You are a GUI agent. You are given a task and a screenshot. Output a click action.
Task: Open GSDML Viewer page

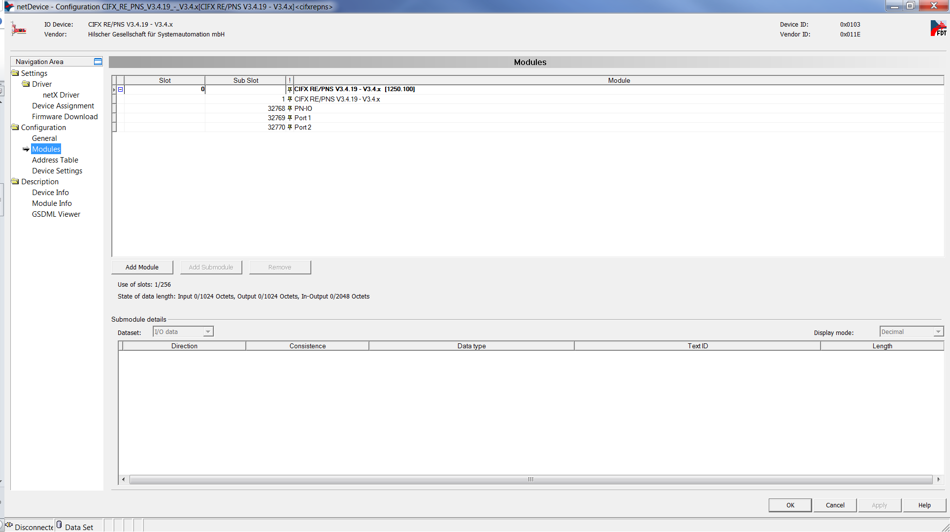[56, 214]
